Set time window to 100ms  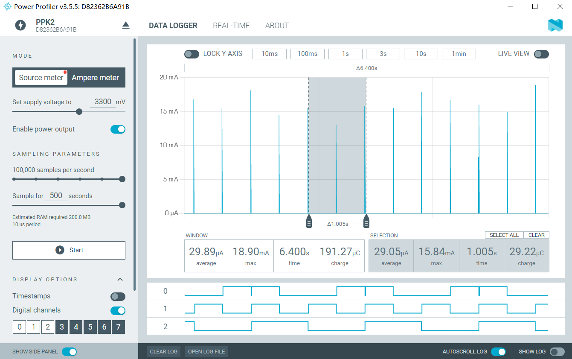click(308, 54)
